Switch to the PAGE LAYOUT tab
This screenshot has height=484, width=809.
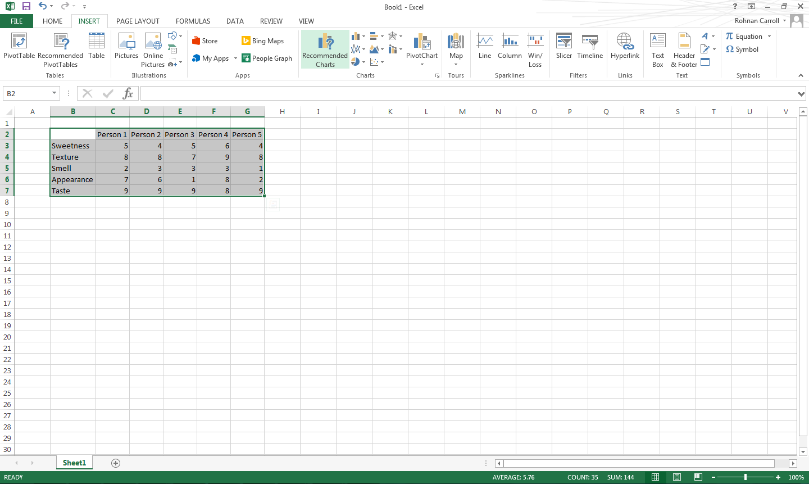tap(138, 21)
